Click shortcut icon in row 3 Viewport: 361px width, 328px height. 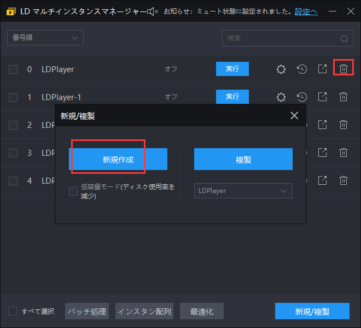[322, 153]
